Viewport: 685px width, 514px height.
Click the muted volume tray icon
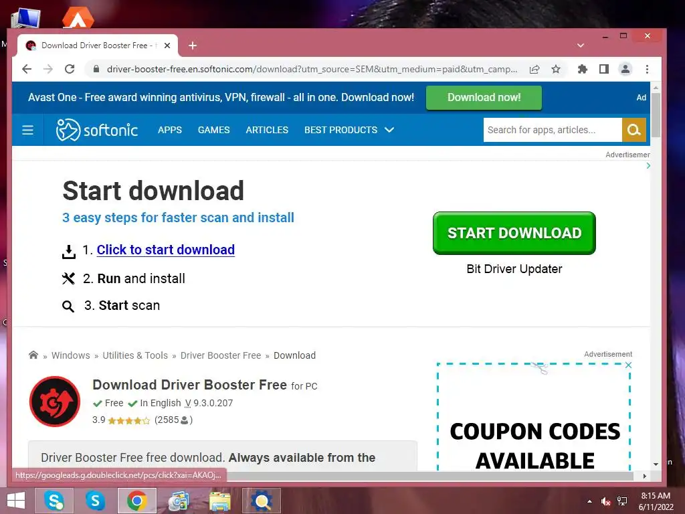[605, 501]
